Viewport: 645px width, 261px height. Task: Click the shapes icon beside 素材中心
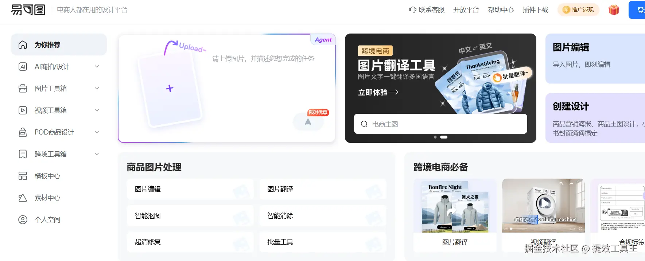click(23, 198)
